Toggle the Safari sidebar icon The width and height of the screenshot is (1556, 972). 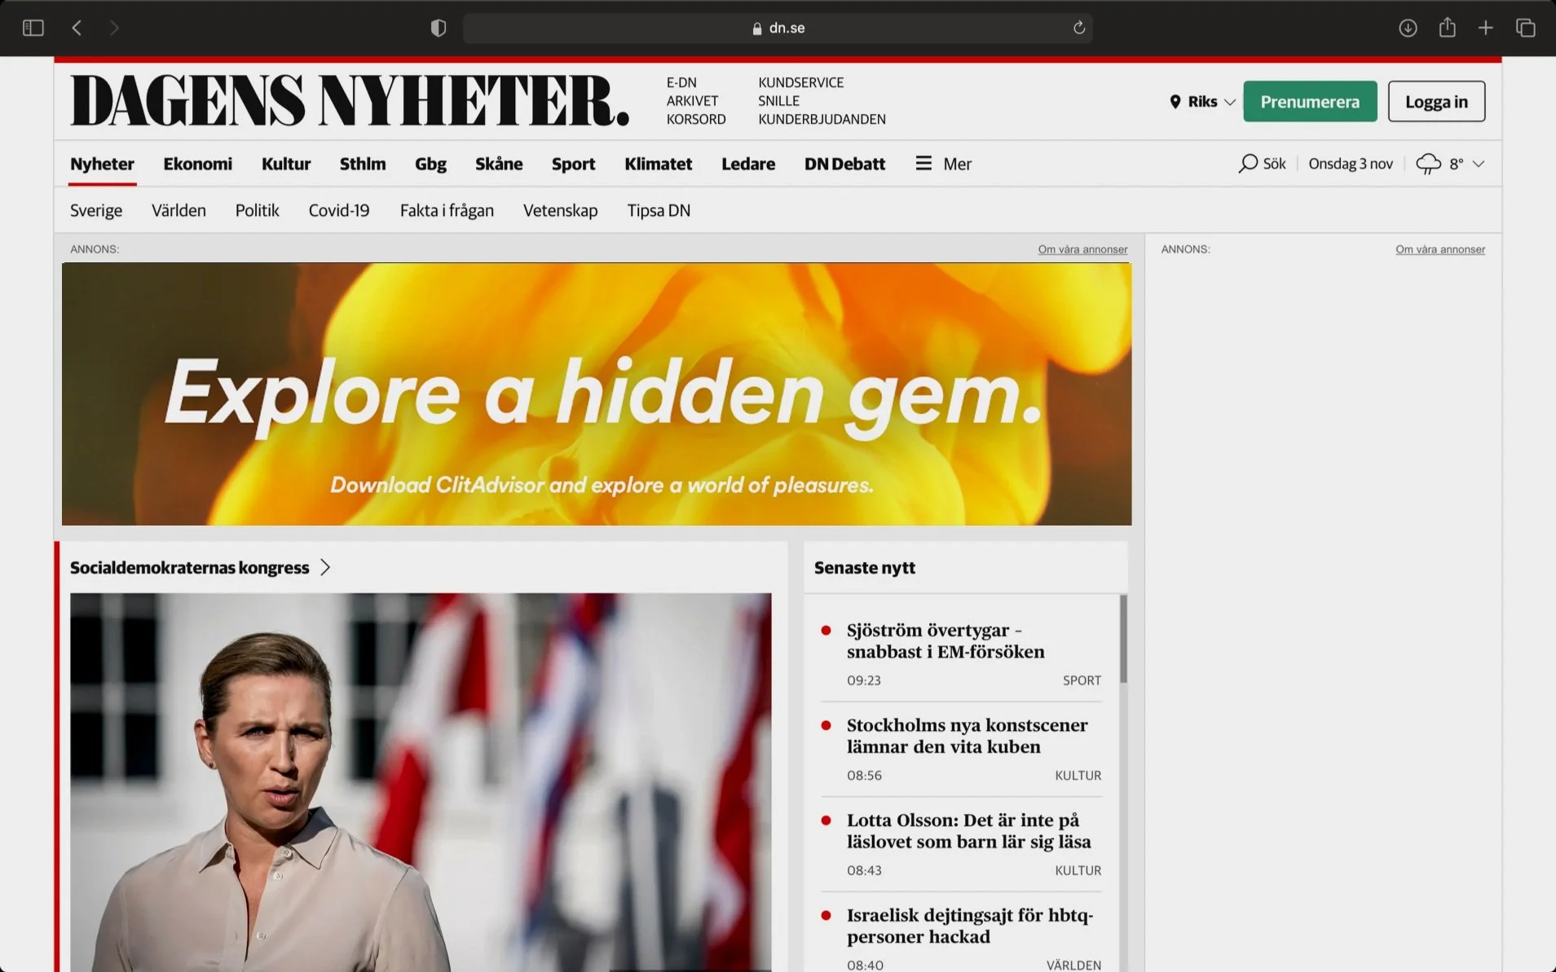[x=33, y=28]
